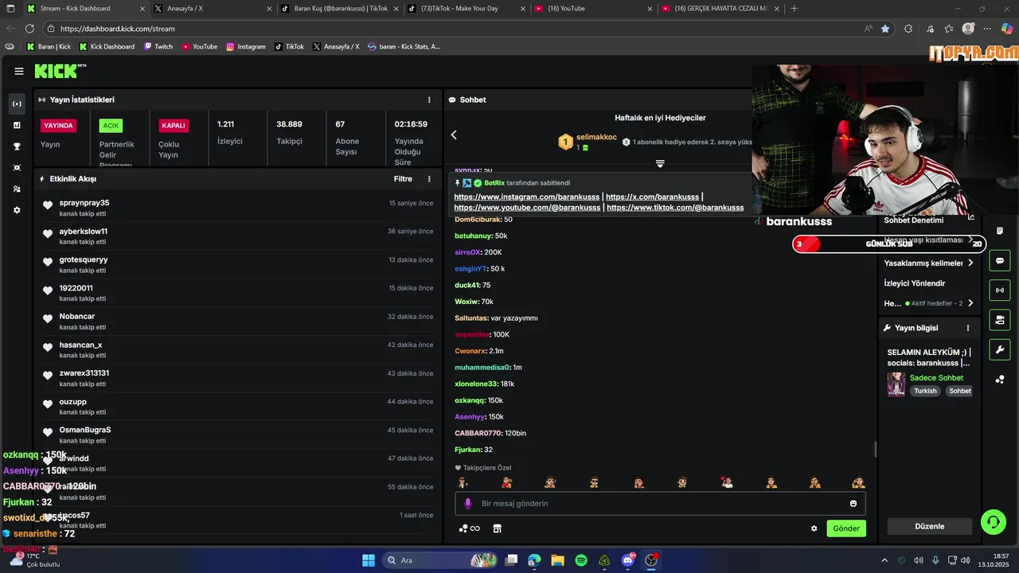Open channel points infinity icon

coord(470,528)
